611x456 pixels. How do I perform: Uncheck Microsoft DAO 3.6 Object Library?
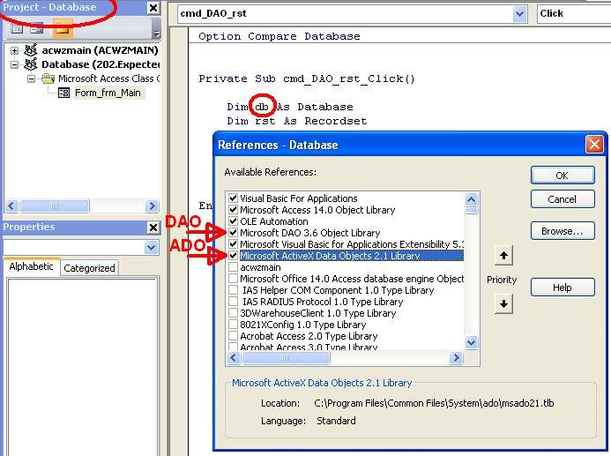233,233
